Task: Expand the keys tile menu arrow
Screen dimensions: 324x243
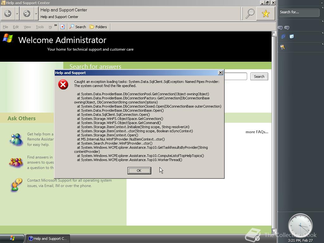Action: [322, 44]
